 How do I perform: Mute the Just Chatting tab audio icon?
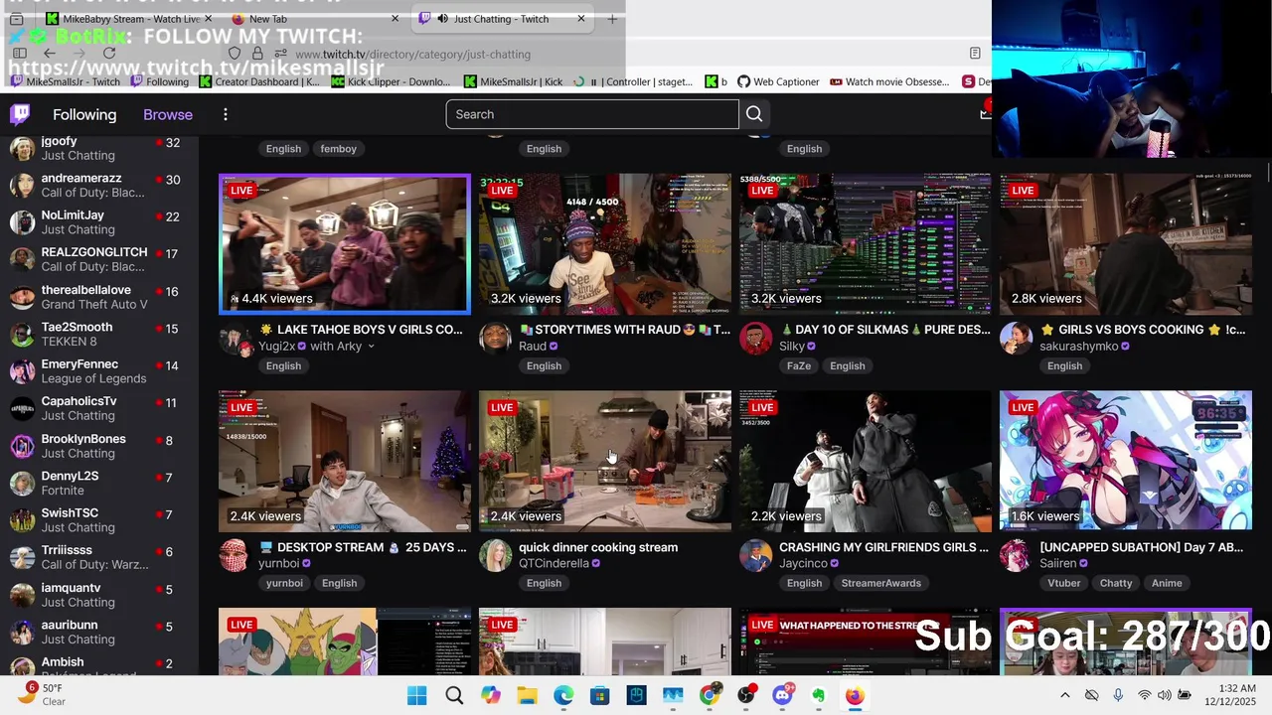point(442,19)
